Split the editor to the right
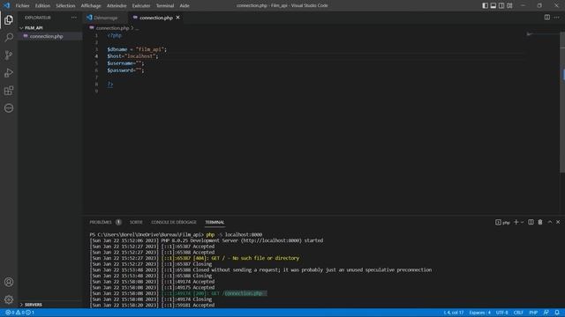Image resolution: width=565 pixels, height=317 pixels. [x=547, y=18]
